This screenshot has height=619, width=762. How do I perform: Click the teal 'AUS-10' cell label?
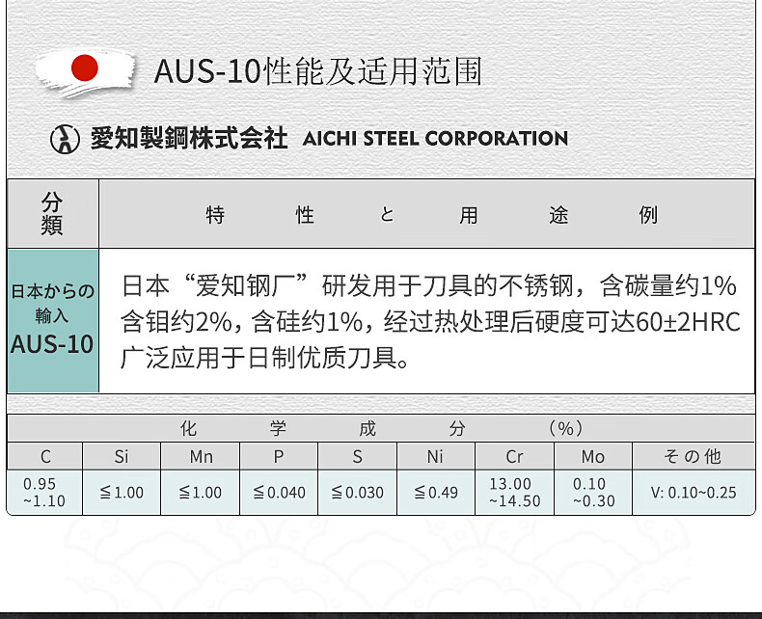click(52, 344)
